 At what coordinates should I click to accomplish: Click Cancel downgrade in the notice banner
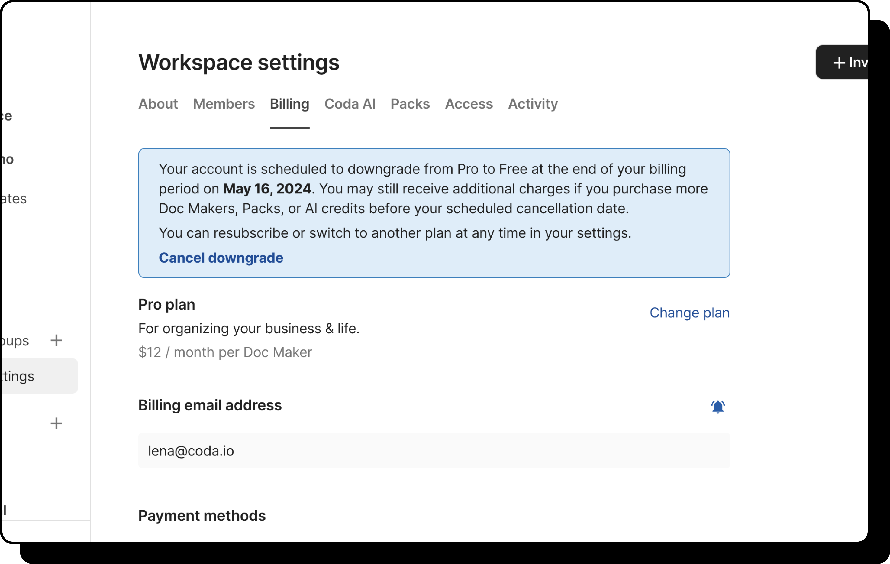[x=221, y=258]
